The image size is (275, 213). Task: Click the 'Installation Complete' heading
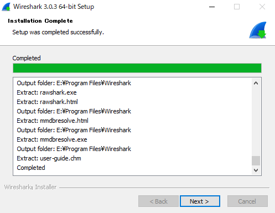(40, 21)
